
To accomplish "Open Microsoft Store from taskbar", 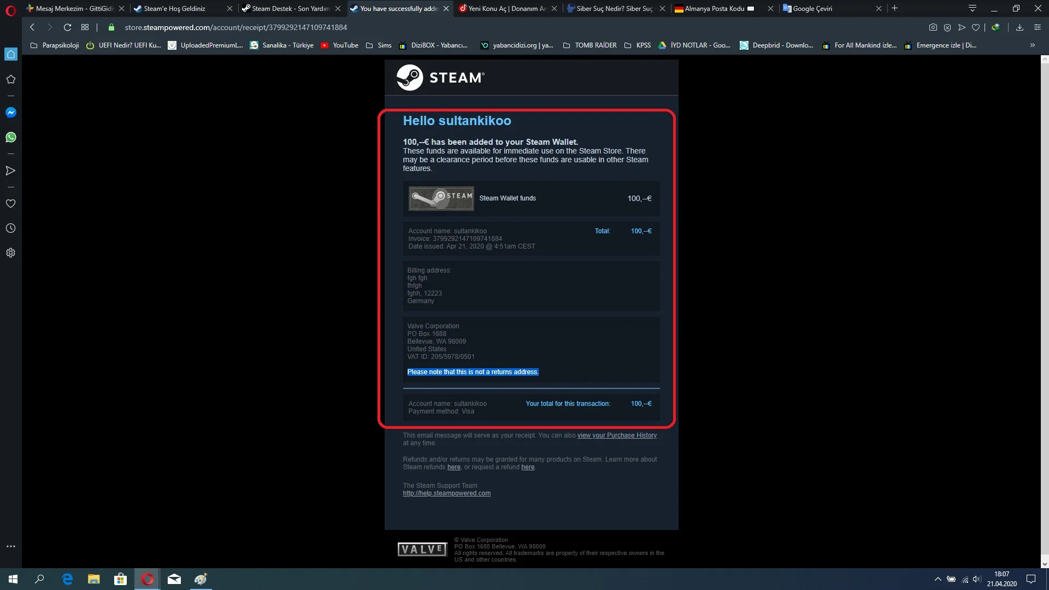I will pos(120,579).
